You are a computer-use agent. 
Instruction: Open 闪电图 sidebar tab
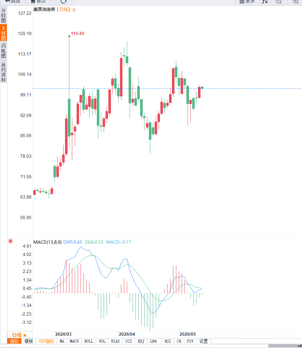[3, 51]
